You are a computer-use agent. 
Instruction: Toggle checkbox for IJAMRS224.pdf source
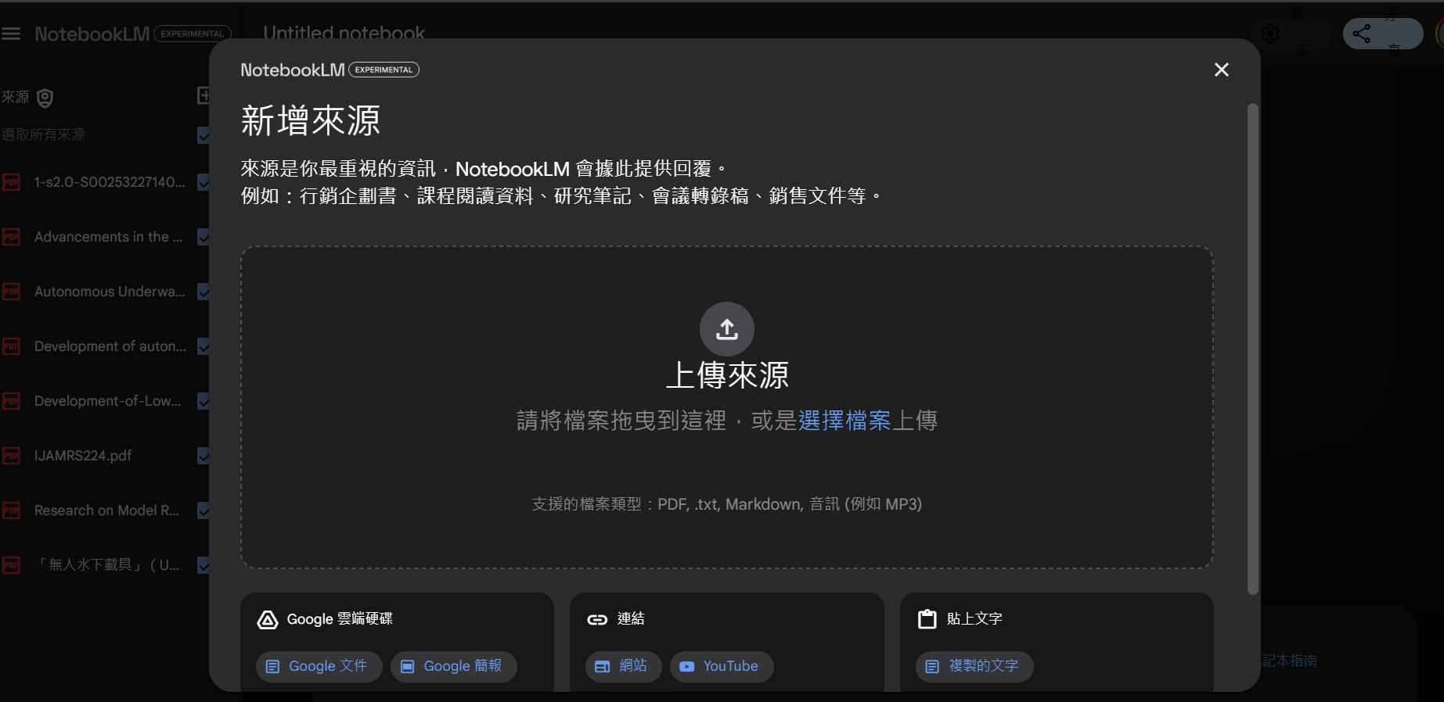tap(203, 456)
